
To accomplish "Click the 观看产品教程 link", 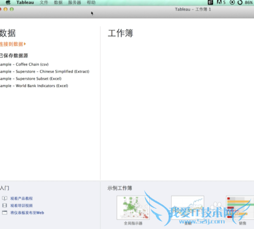I will [21, 199].
